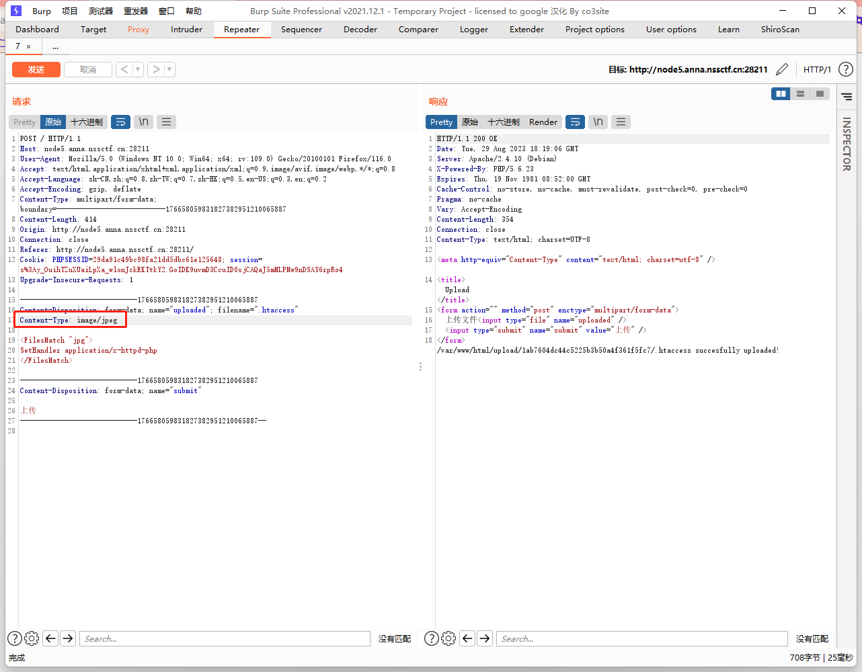862x672 pixels.
Task: Switch response view to Render
Action: pyautogui.click(x=543, y=122)
